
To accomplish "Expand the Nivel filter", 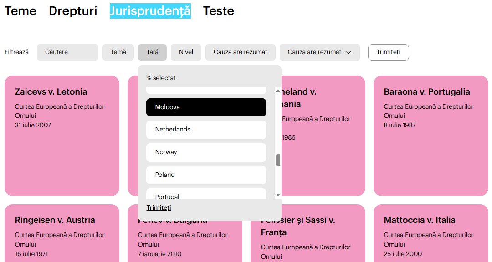I will [x=186, y=52].
